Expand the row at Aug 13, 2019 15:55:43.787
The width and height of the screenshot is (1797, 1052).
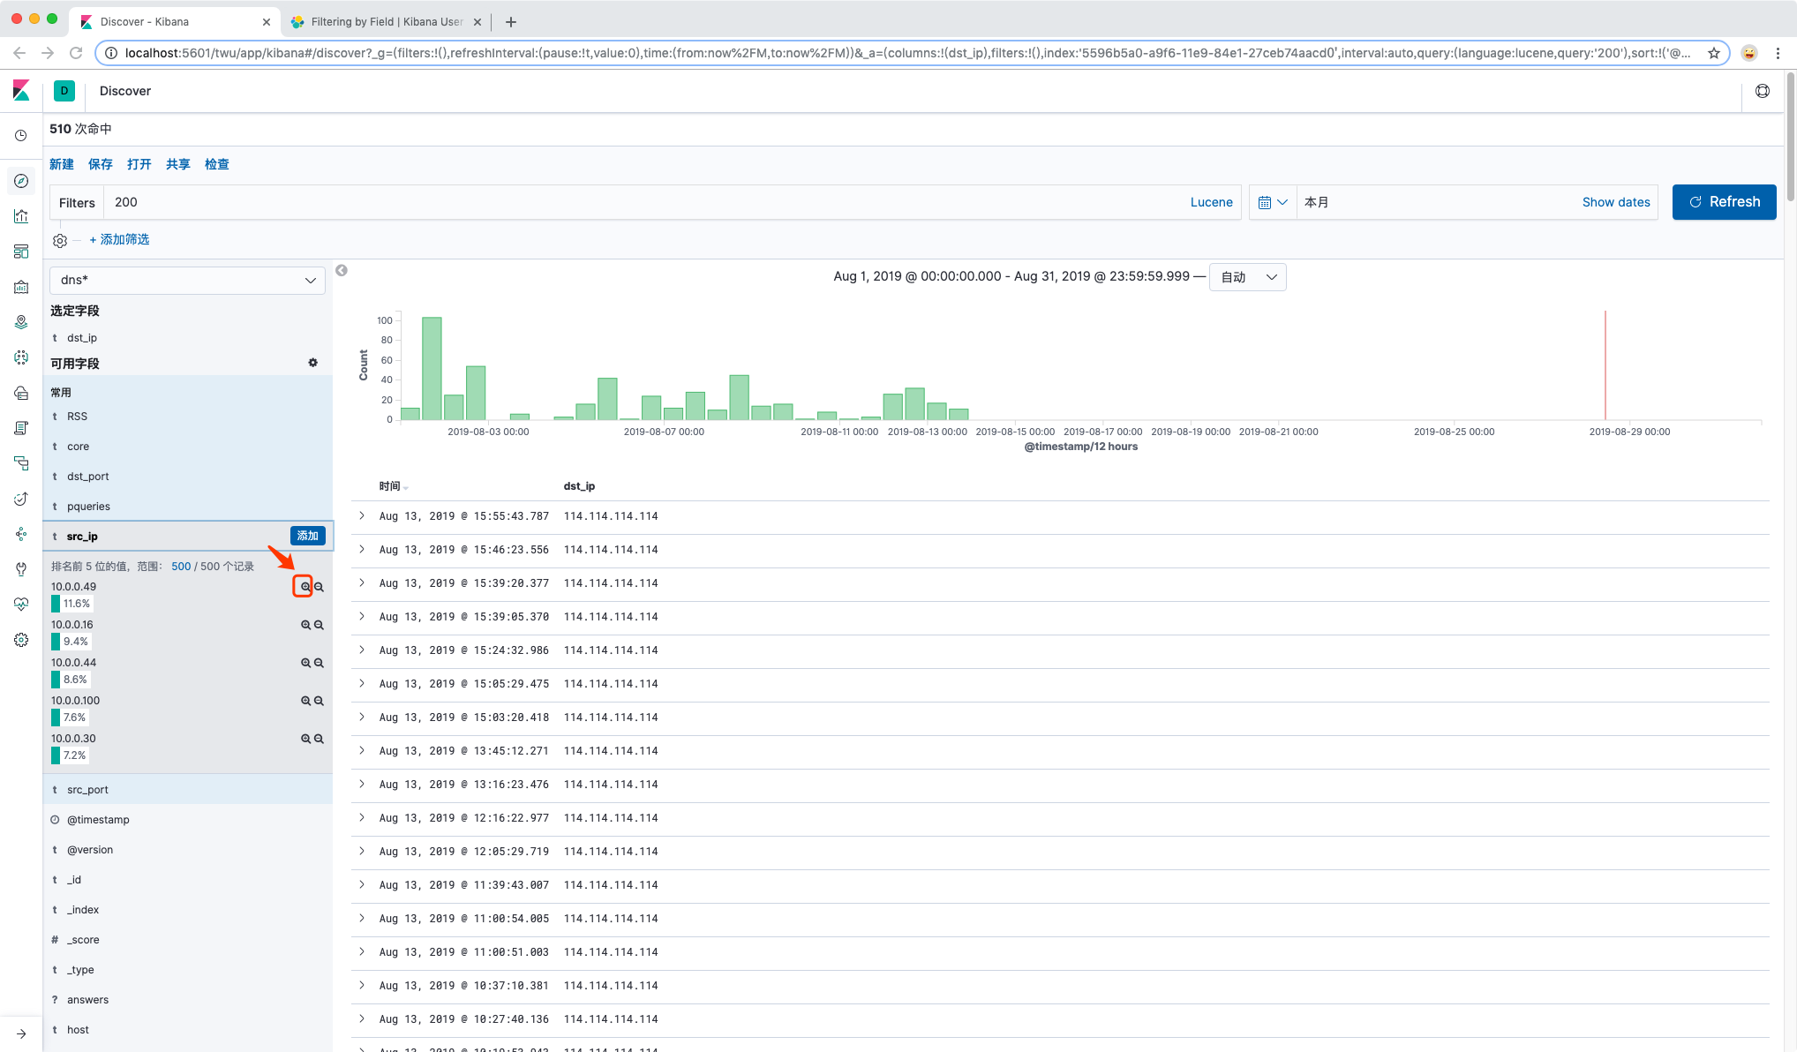click(362, 515)
